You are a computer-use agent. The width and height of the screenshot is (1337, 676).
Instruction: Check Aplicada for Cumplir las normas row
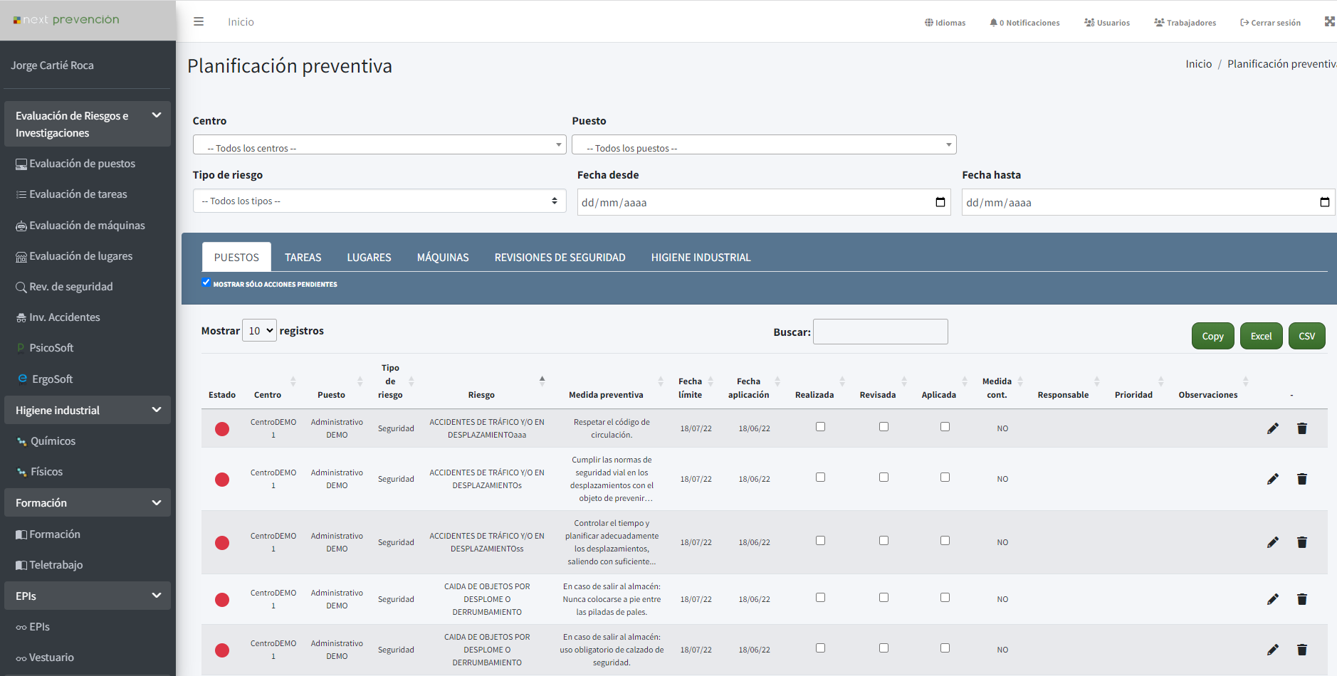945,477
